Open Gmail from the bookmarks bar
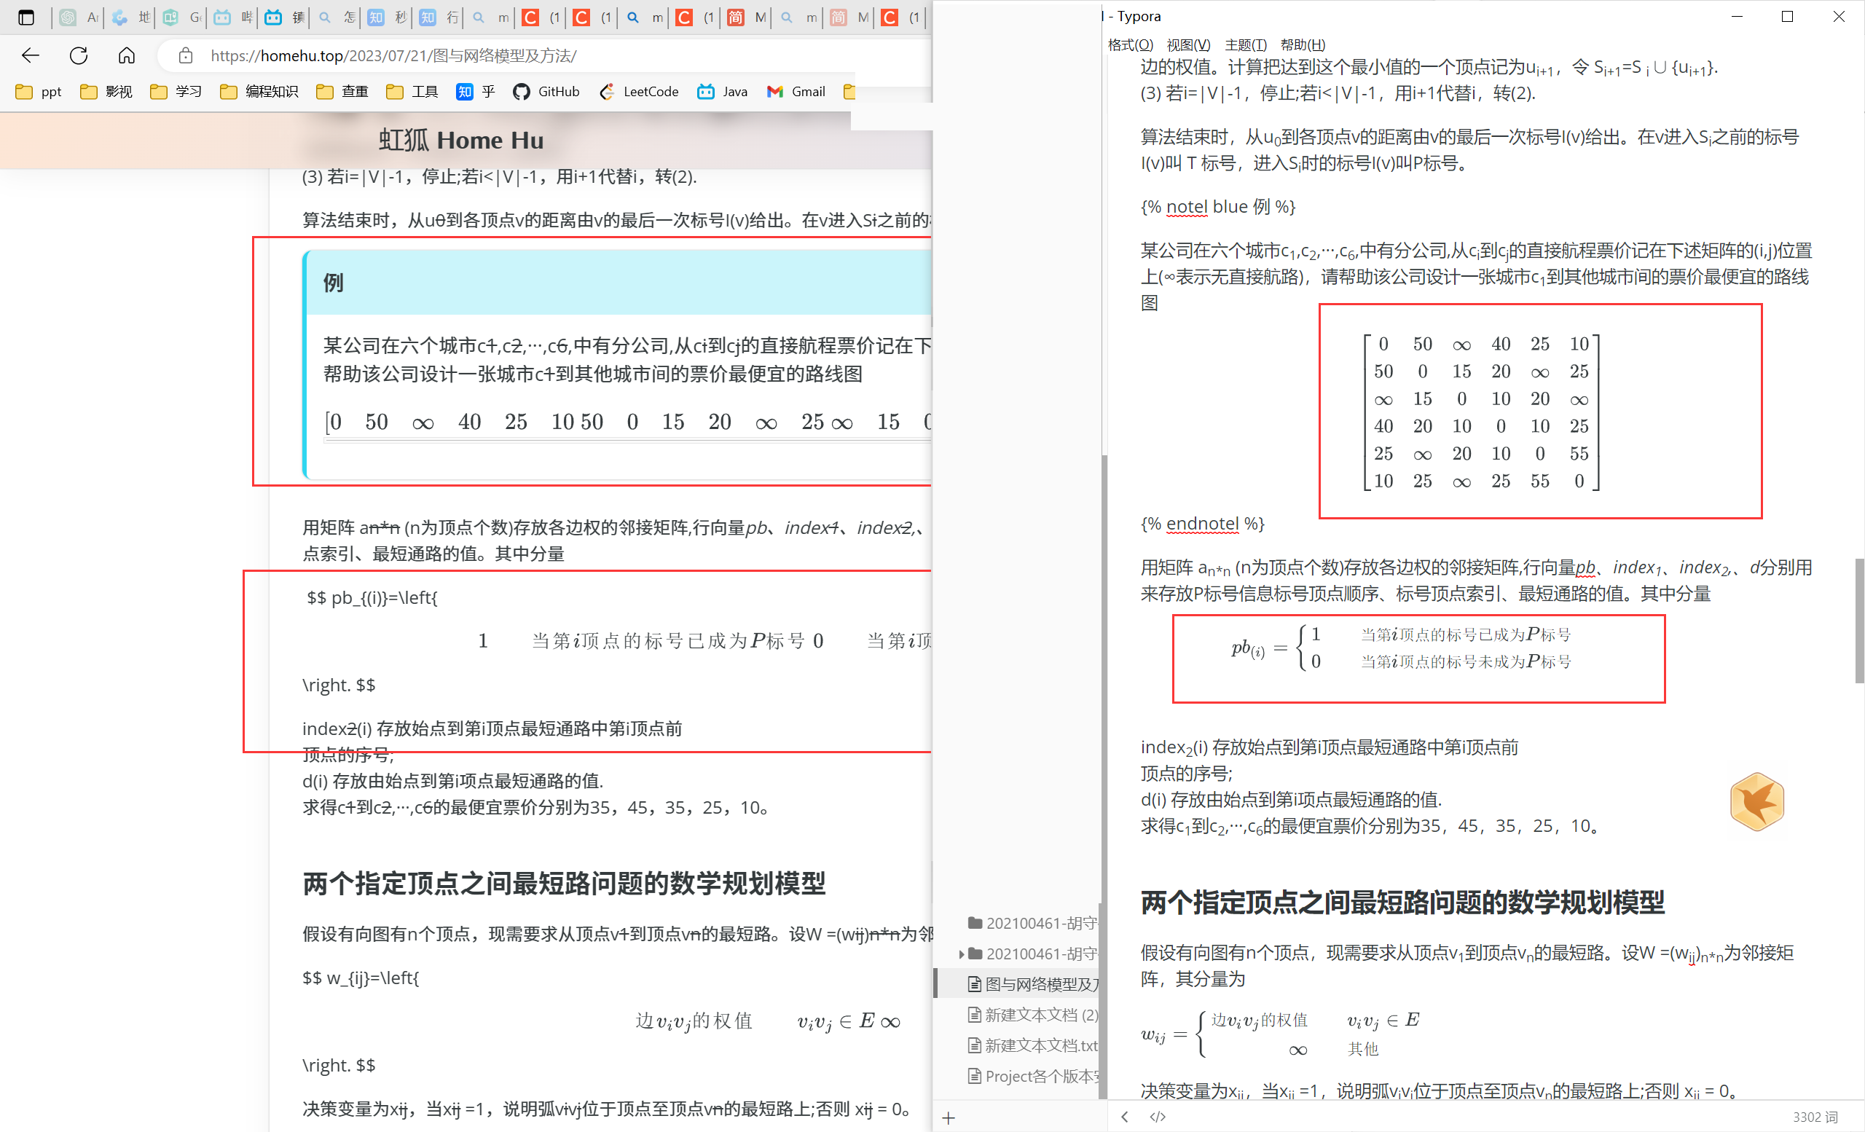Image resolution: width=1865 pixels, height=1132 pixels. click(796, 92)
